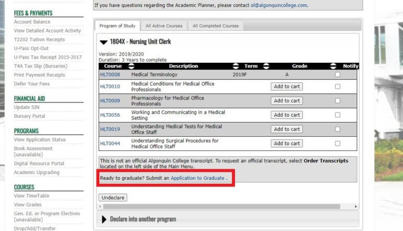Add HLT0056 course to cart
Viewport: 403px width, 231px height.
[x=287, y=115]
